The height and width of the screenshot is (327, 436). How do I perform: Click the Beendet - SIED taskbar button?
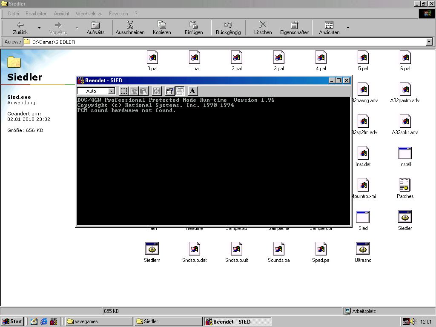[x=238, y=321]
